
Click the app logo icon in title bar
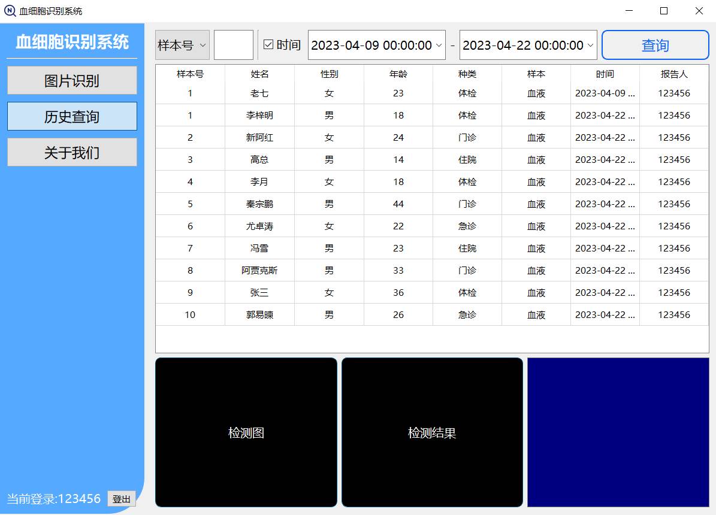10,11
